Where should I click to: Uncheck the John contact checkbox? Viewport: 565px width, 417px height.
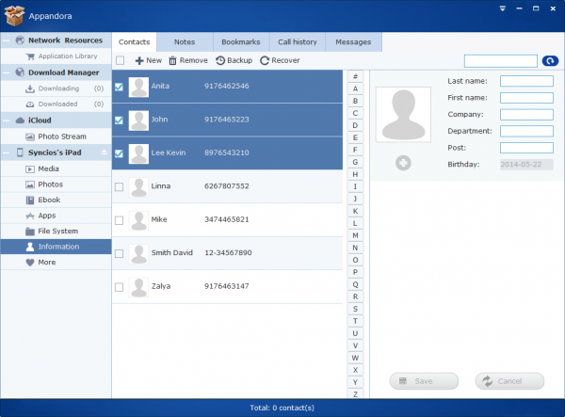[119, 120]
